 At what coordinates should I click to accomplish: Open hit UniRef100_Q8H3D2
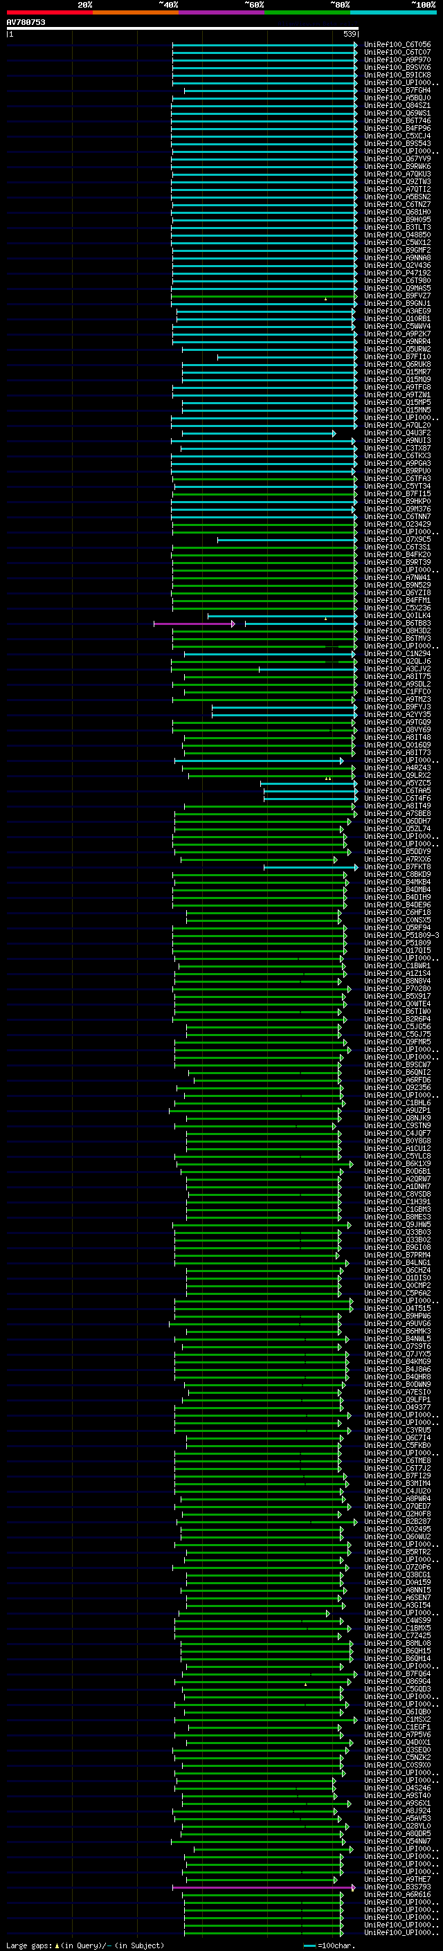[x=397, y=631]
